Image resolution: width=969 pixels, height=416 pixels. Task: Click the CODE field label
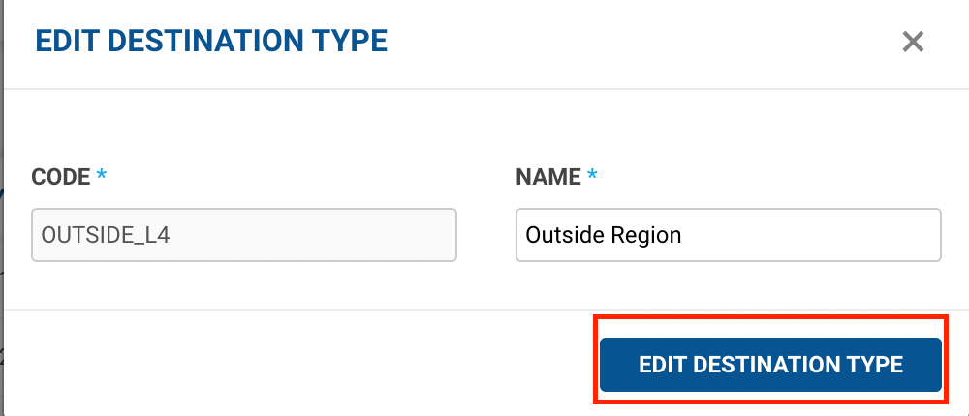pyautogui.click(x=61, y=177)
